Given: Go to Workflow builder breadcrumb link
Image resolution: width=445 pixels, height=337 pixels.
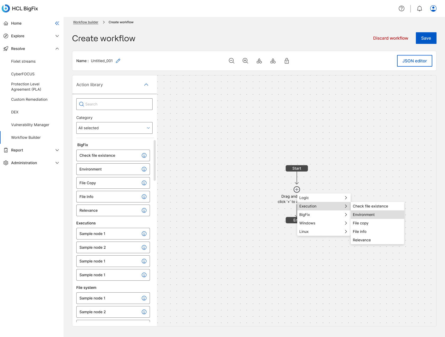Looking at the screenshot, I should pyautogui.click(x=86, y=22).
